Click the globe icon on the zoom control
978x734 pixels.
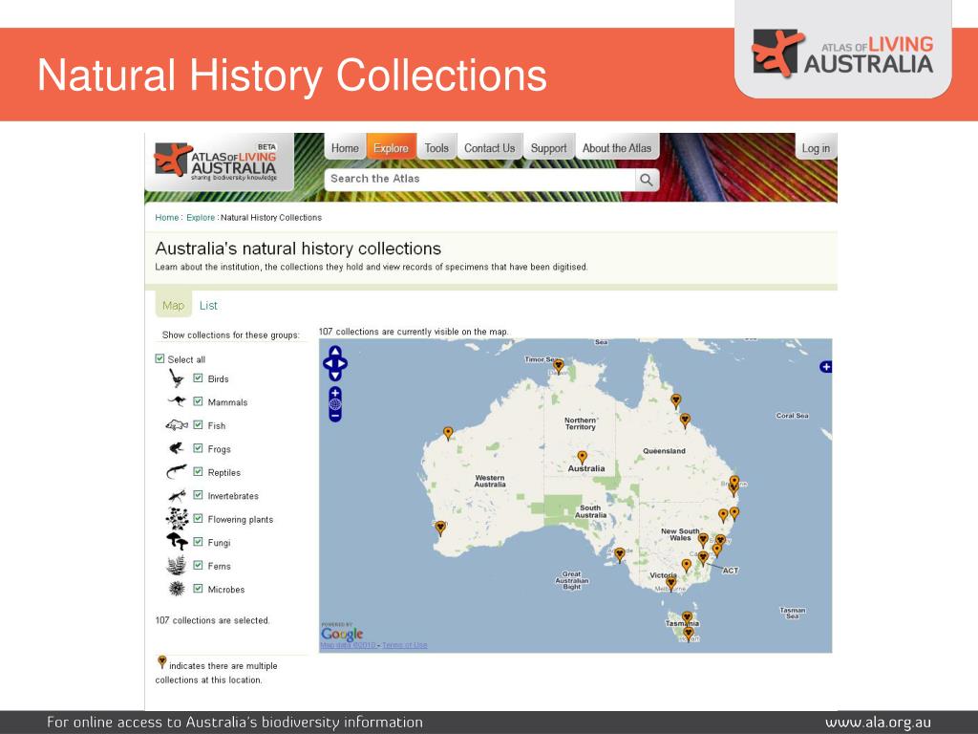(335, 404)
